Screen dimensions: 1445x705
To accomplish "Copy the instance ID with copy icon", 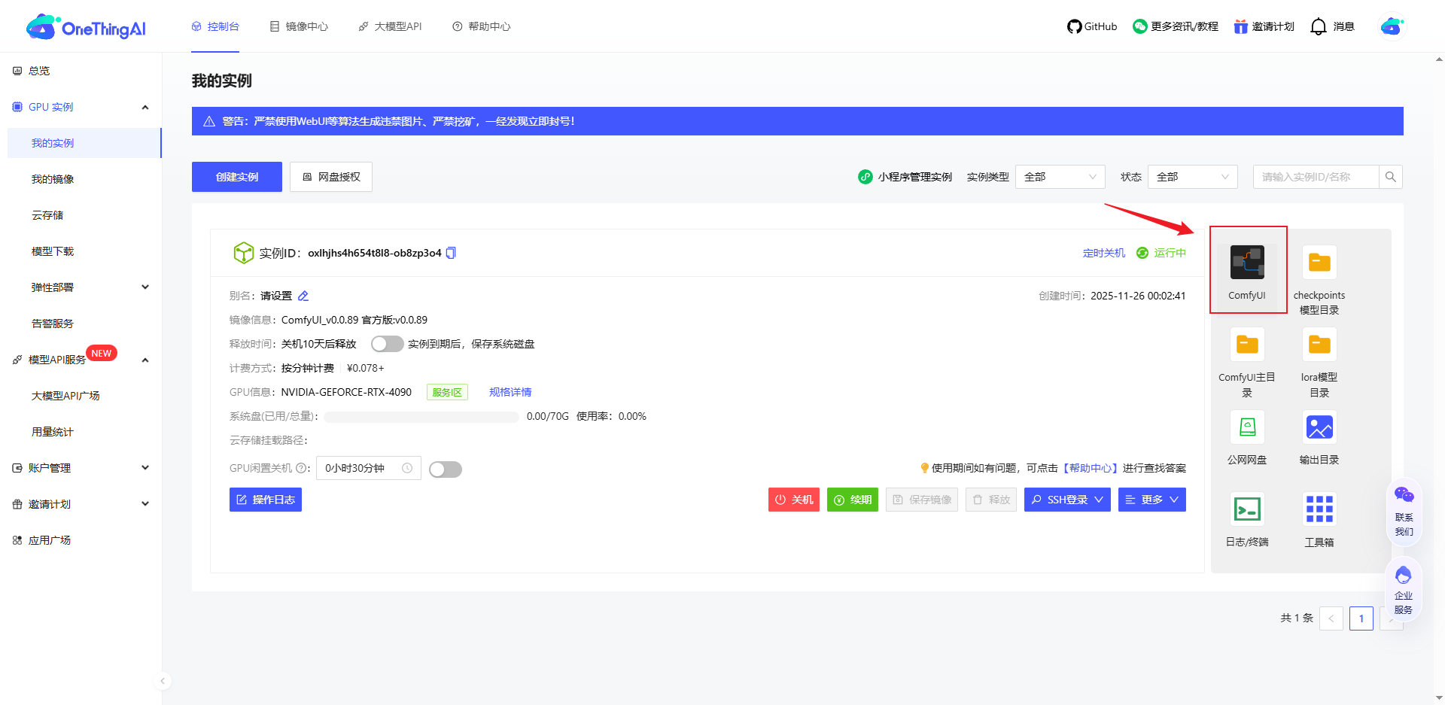I will point(451,253).
